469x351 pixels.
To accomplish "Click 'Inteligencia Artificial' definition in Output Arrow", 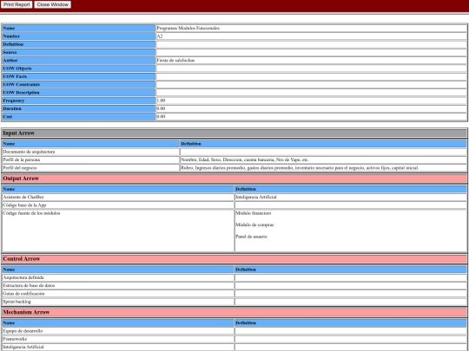I will [256, 198].
